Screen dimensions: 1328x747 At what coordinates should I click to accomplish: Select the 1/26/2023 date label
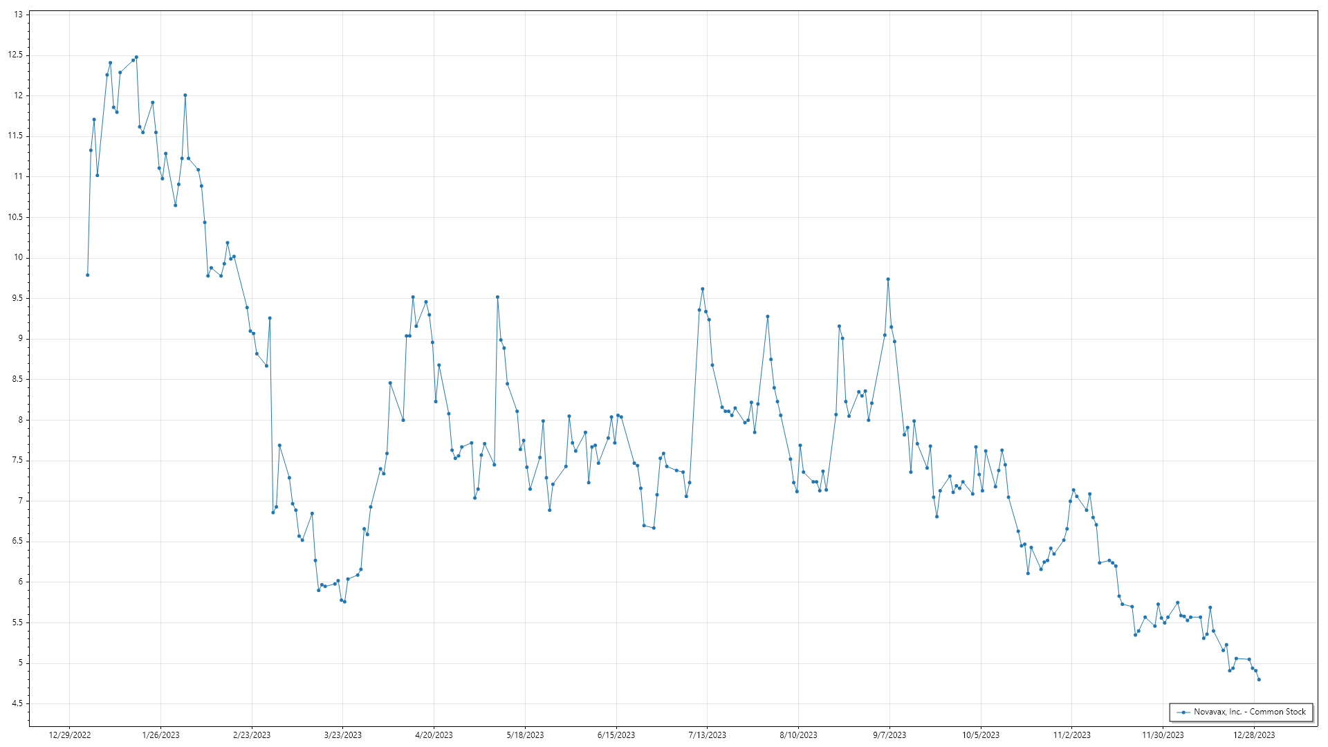[160, 735]
